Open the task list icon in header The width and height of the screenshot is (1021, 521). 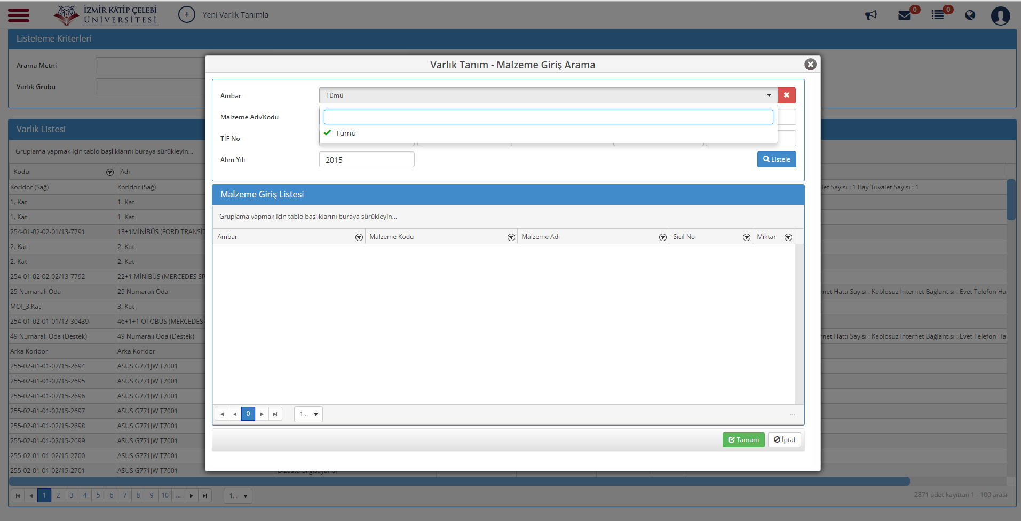click(x=938, y=15)
